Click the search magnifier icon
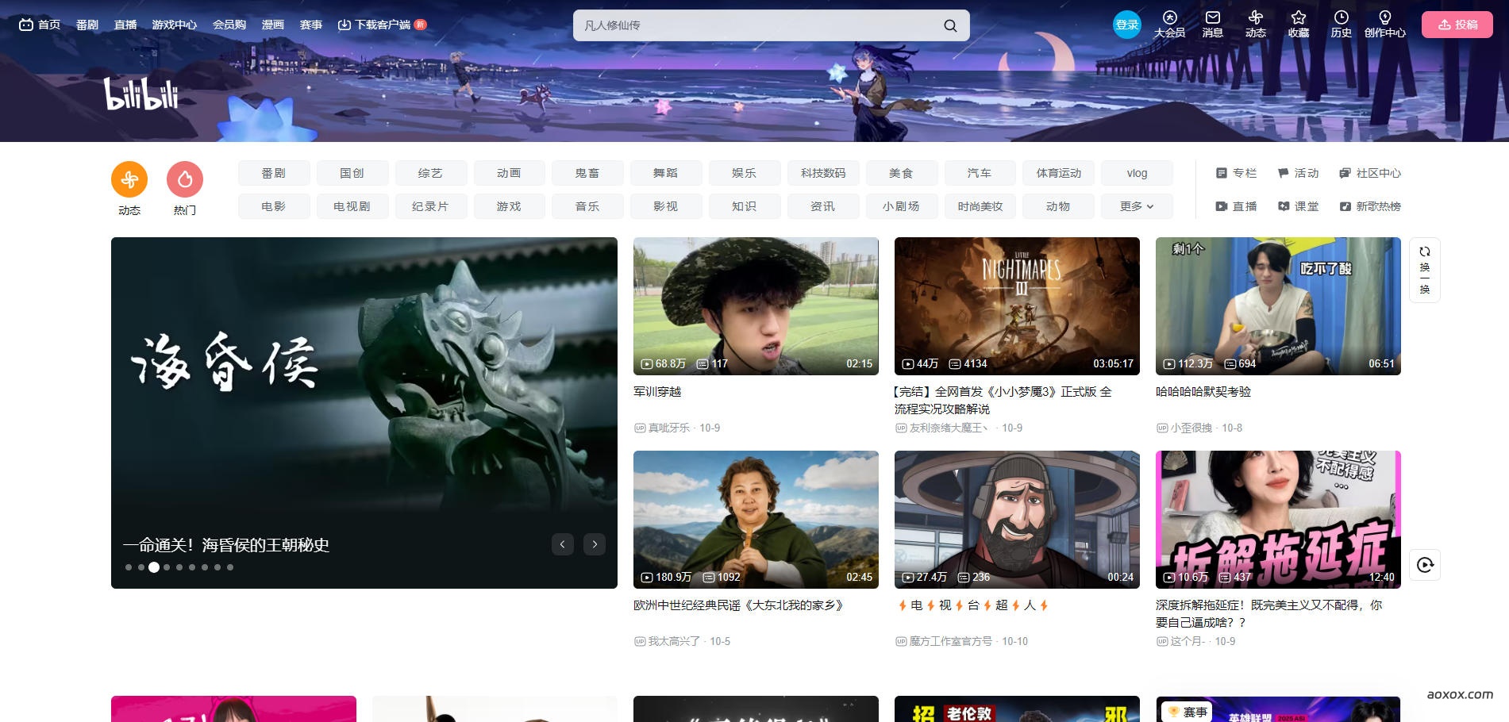 (x=949, y=25)
